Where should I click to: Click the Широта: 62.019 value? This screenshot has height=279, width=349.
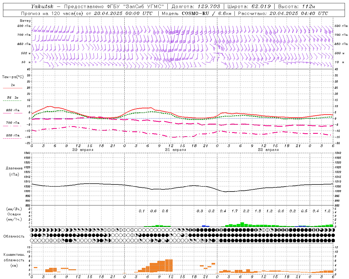click(x=249, y=7)
